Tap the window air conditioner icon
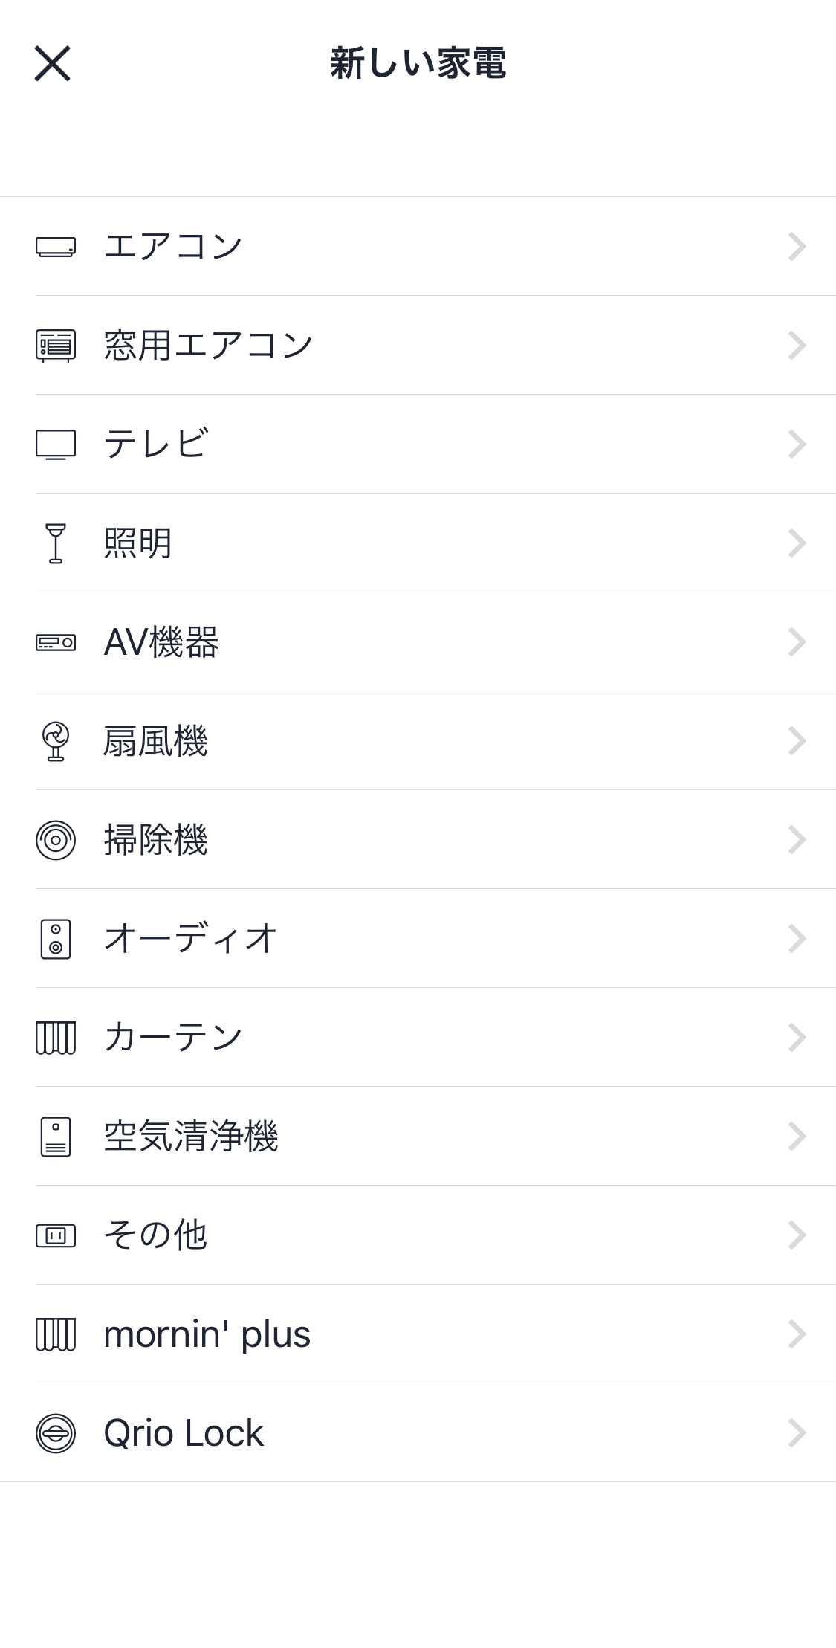836x1648 pixels. tap(56, 346)
